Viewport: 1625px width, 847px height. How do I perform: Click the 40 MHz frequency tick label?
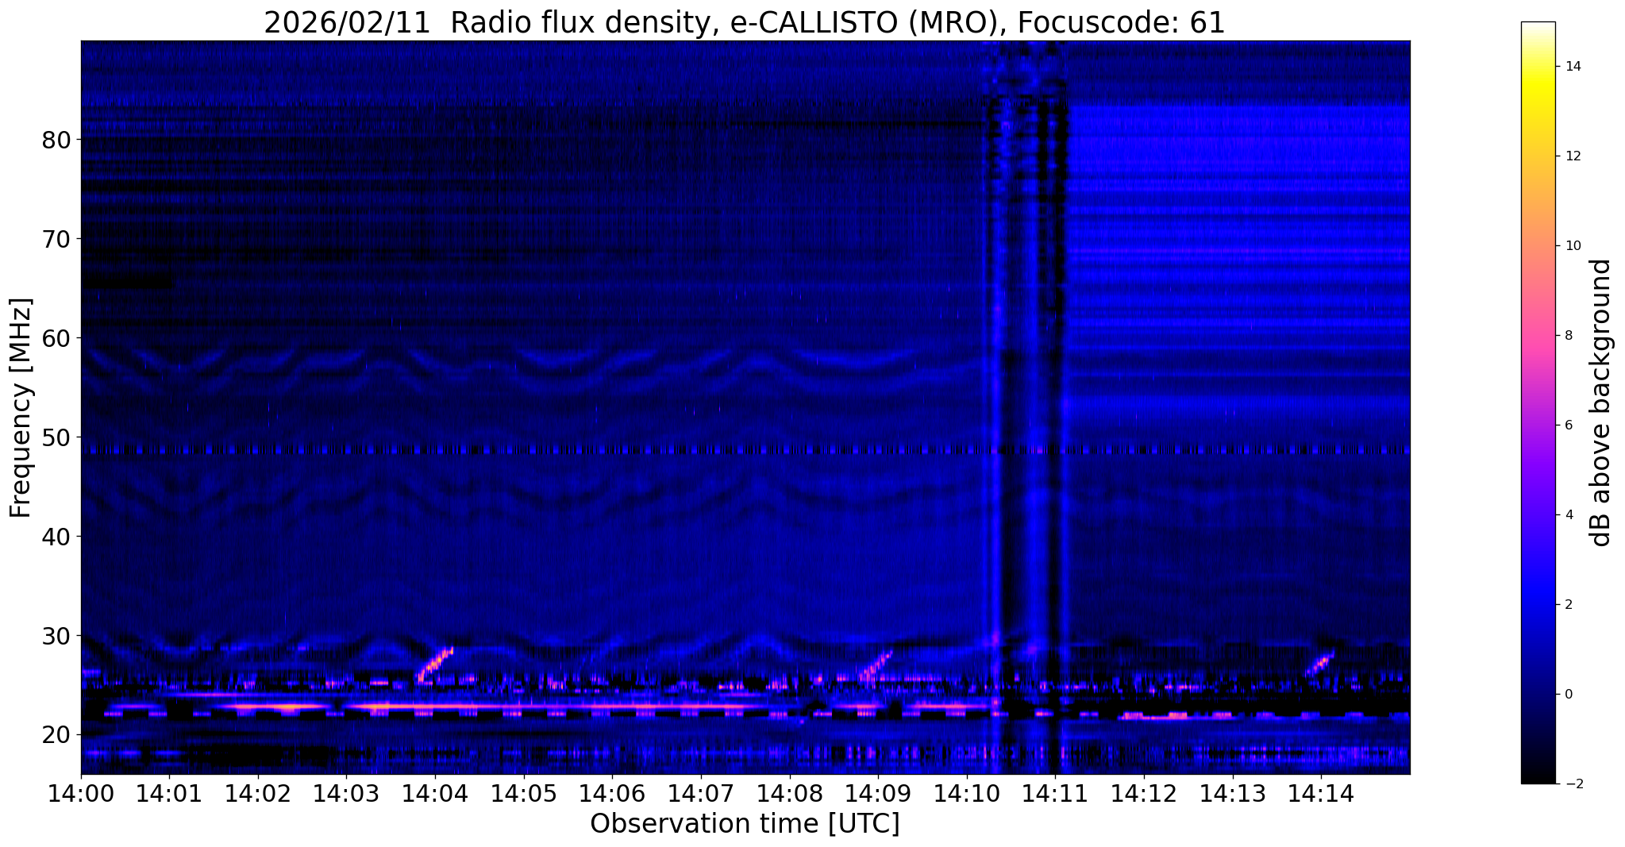click(x=56, y=537)
